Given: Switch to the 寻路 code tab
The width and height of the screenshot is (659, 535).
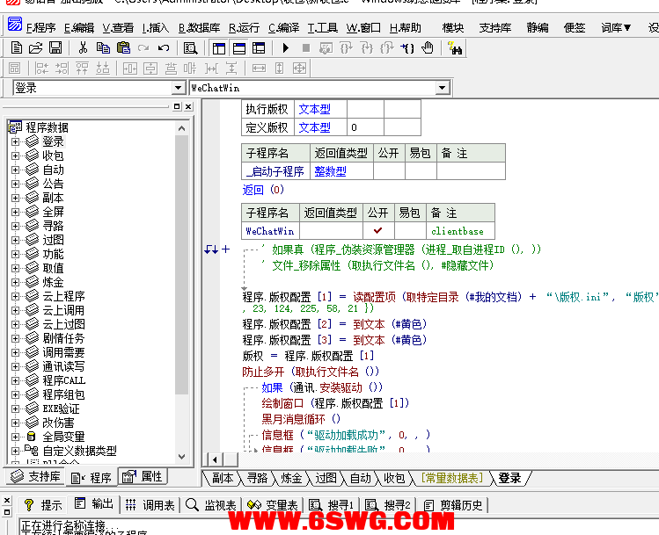Looking at the screenshot, I should point(256,479).
